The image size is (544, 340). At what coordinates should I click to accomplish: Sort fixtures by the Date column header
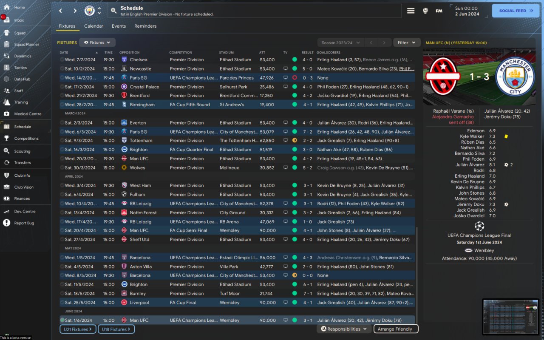coord(64,53)
